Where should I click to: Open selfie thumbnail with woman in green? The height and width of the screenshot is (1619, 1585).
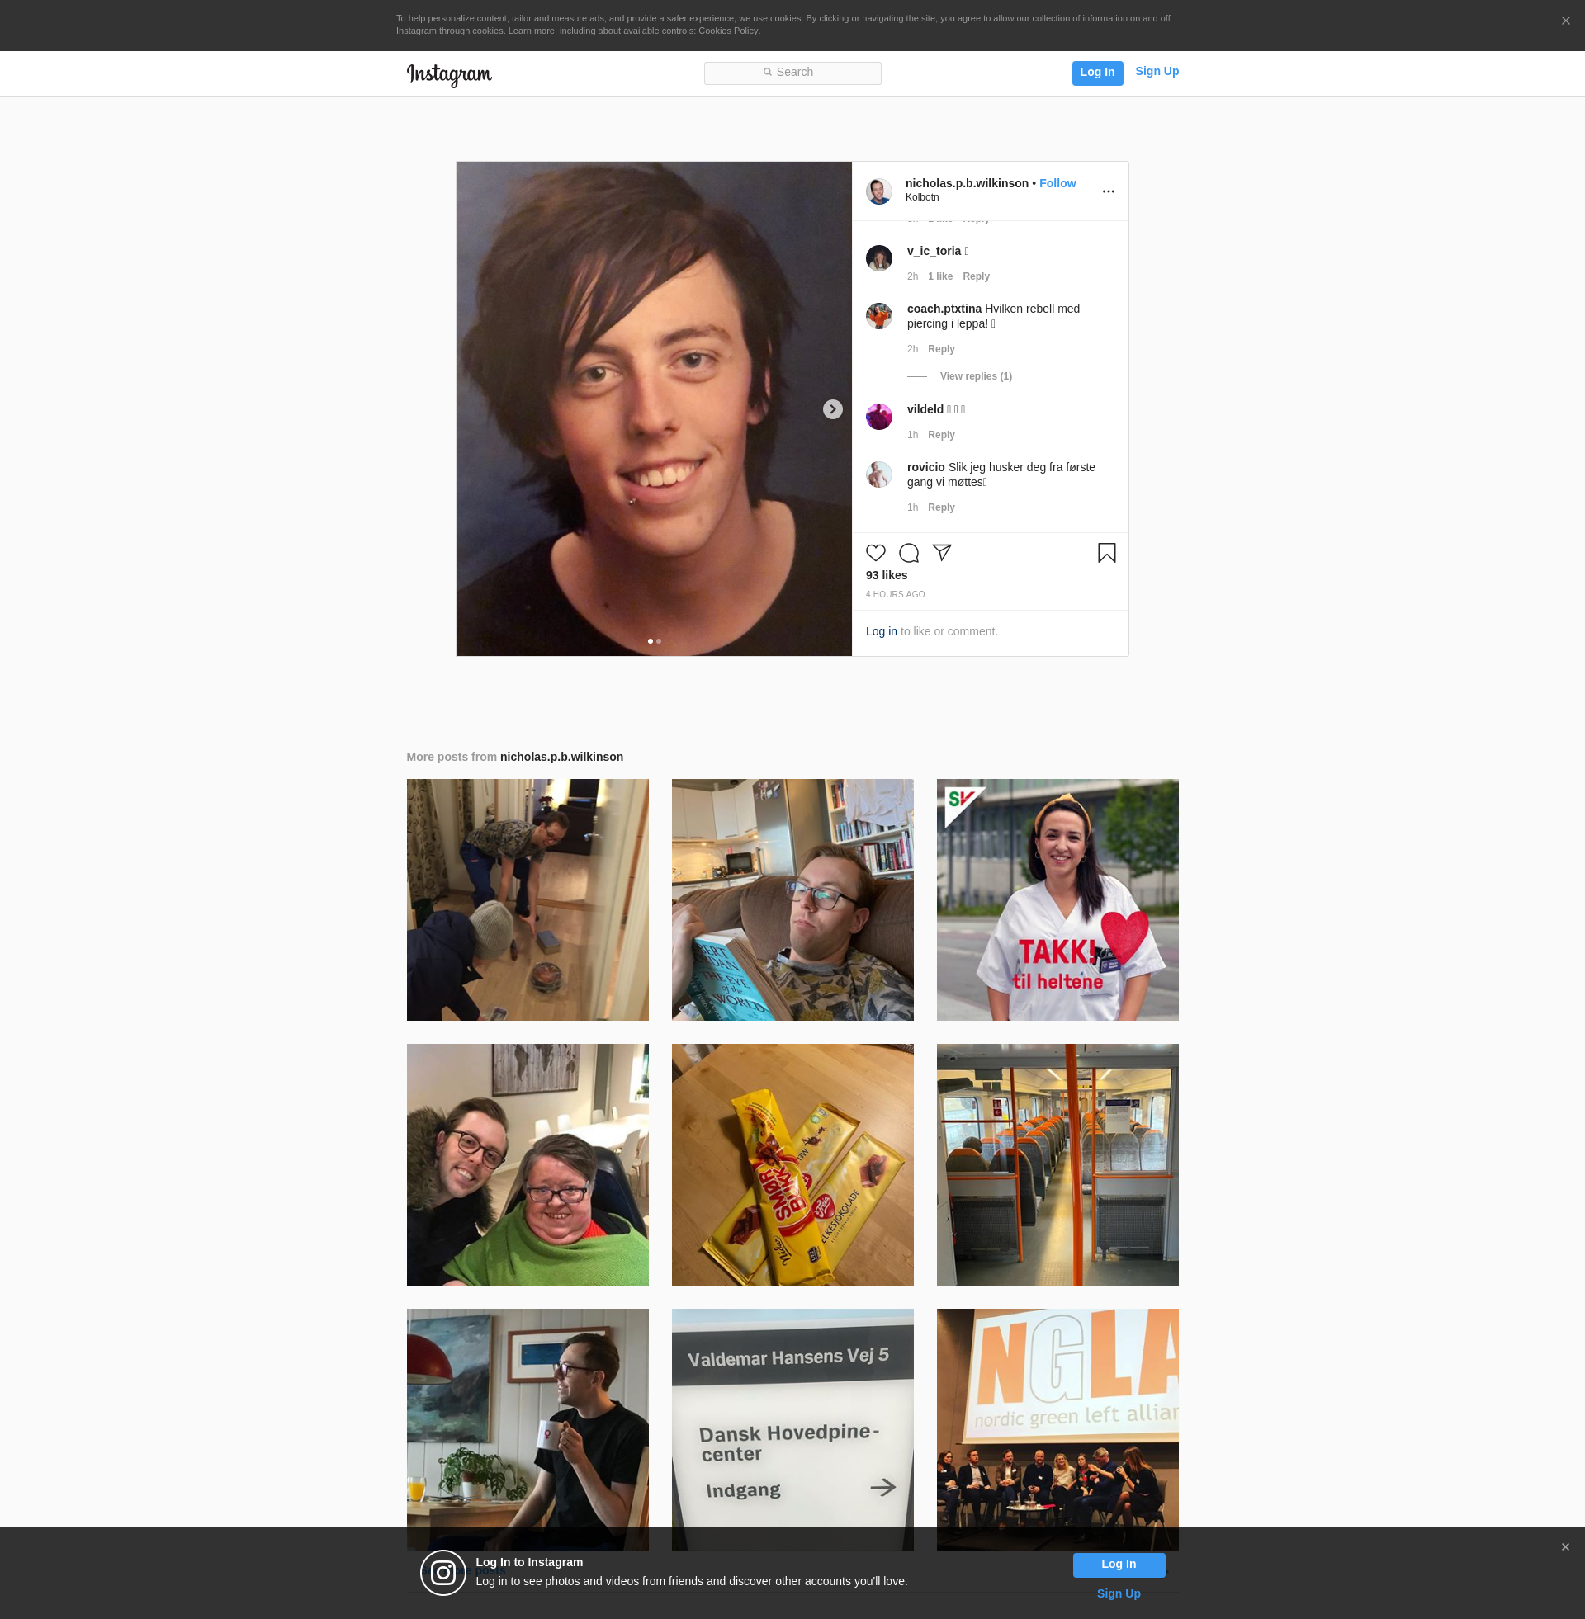coord(527,1165)
